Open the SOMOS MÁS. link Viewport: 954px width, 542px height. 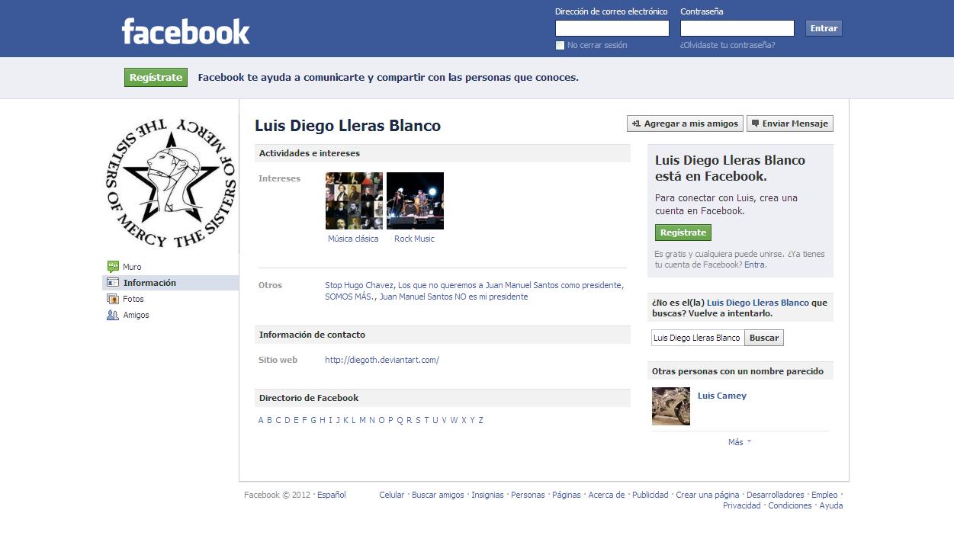point(350,297)
